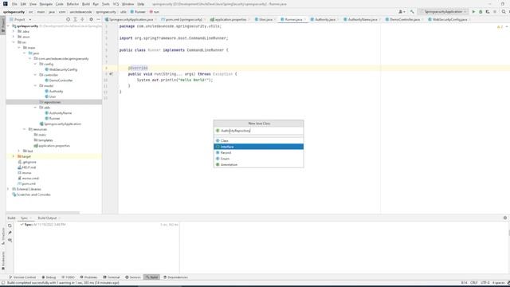Collapse the springsecurity root node
The height and width of the screenshot is (287, 510).
pyautogui.click(x=8, y=26)
